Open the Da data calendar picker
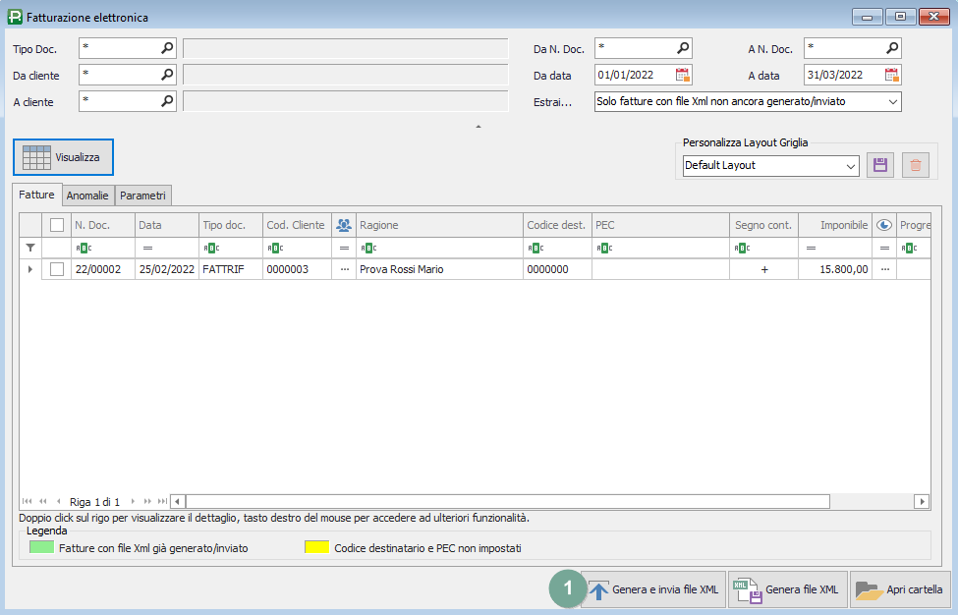The image size is (958, 615). (x=682, y=75)
